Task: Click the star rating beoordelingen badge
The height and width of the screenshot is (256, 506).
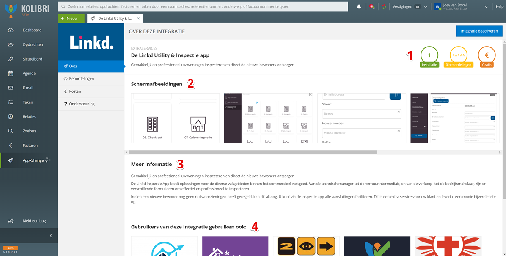Action: point(459,58)
